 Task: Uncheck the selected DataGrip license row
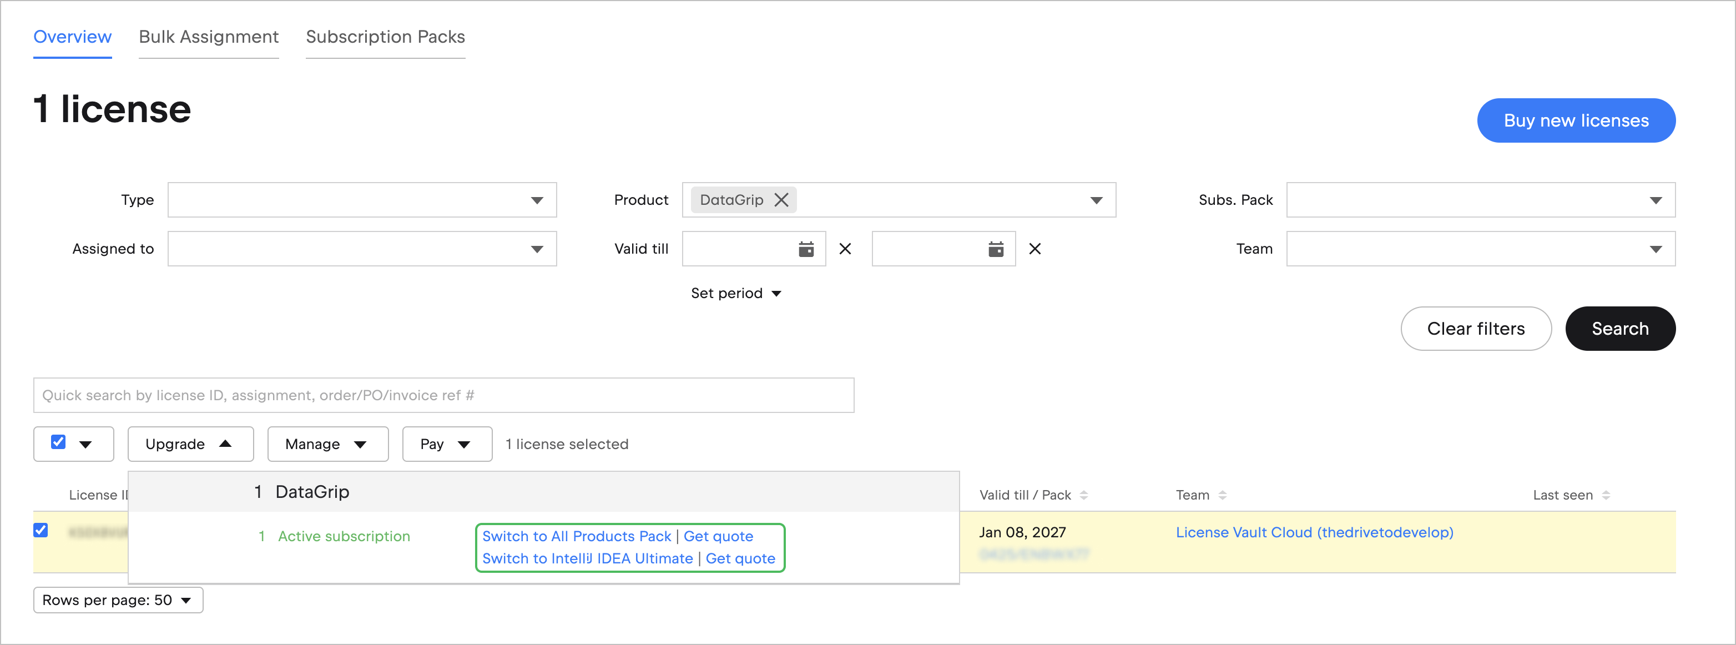[41, 531]
